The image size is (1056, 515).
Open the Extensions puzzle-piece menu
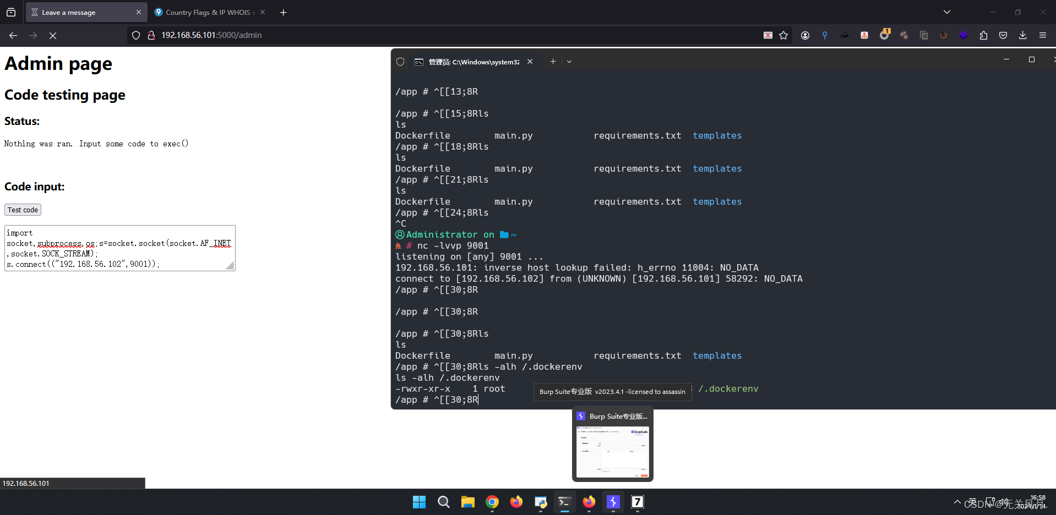point(983,35)
